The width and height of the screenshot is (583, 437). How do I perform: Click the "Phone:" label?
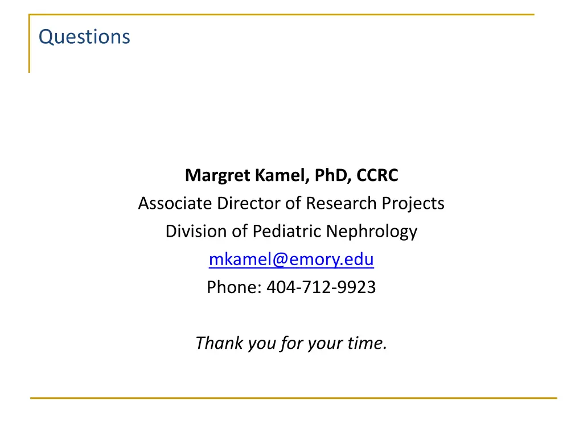234,287
